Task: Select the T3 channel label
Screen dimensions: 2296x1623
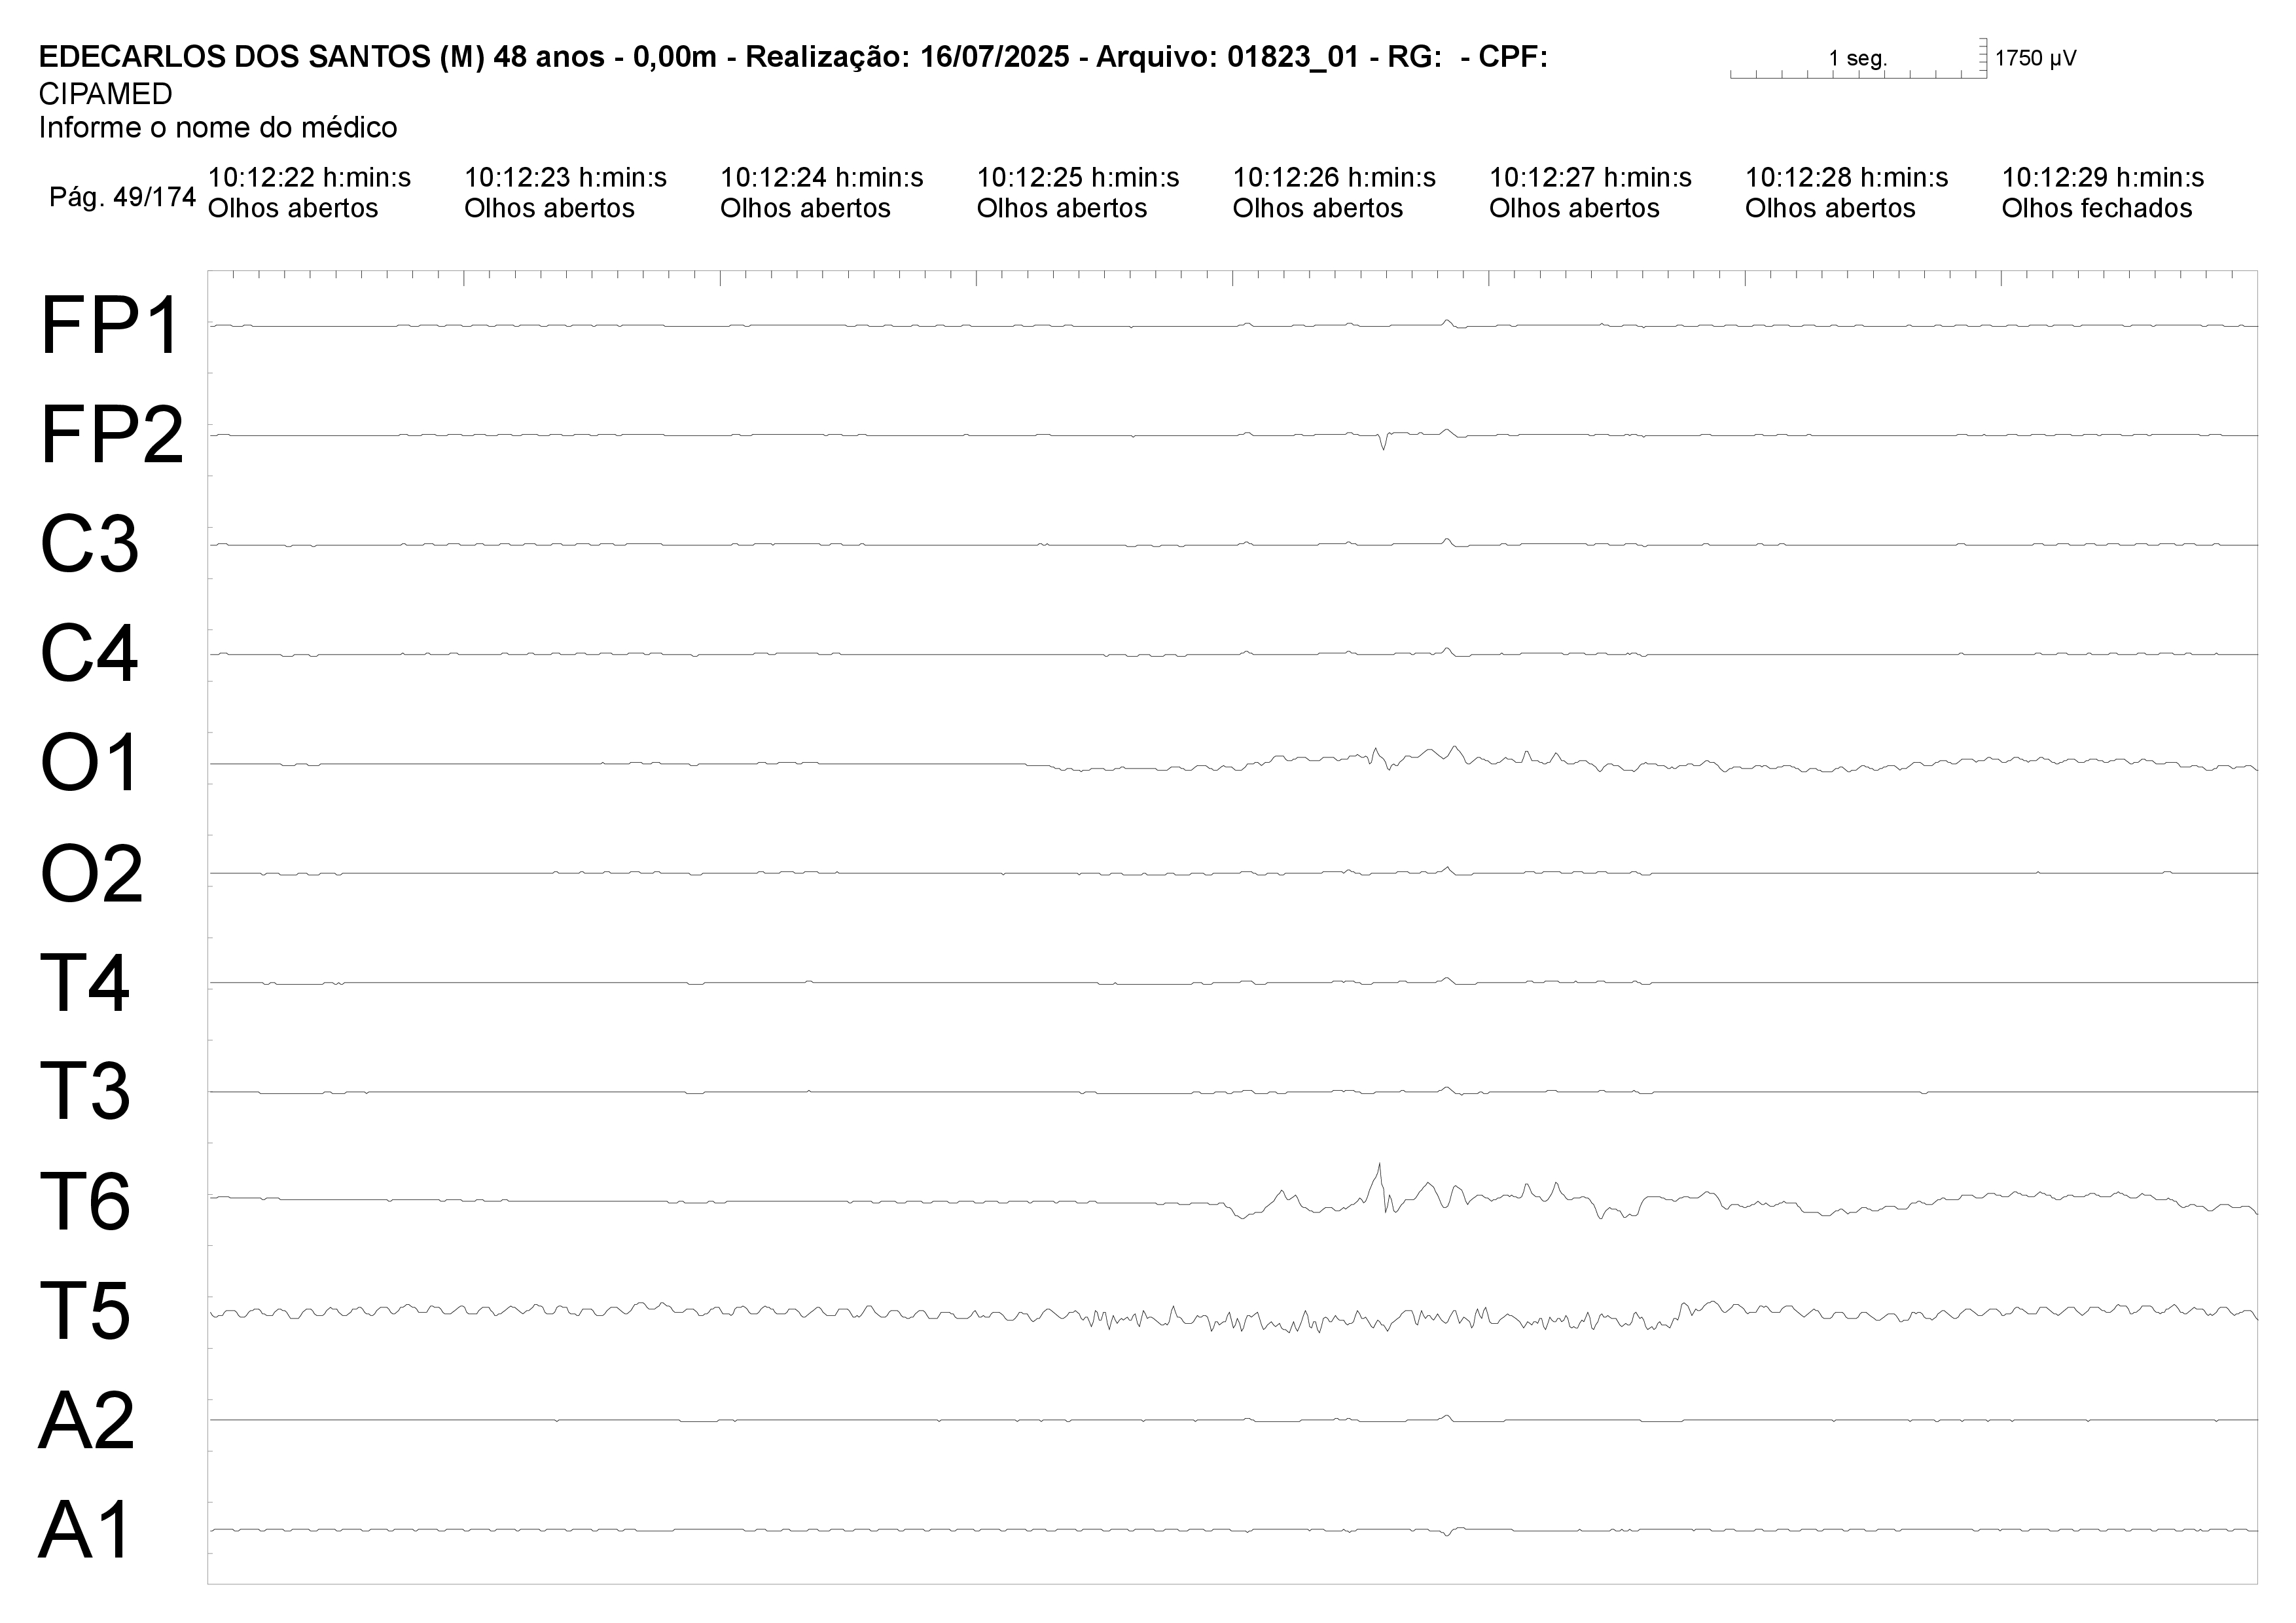Action: (85, 1092)
